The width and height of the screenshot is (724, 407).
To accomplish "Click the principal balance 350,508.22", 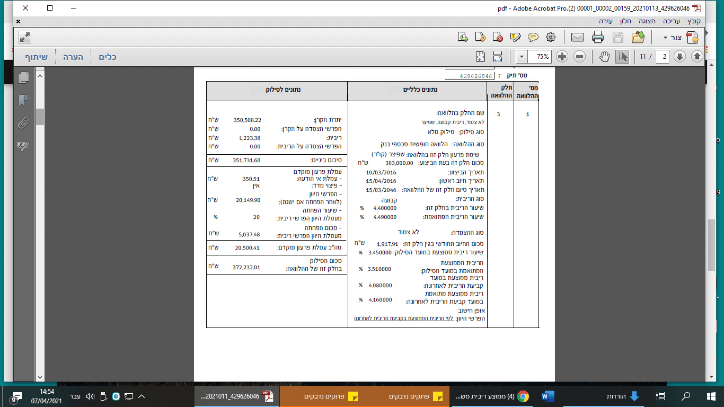I will pos(247,120).
